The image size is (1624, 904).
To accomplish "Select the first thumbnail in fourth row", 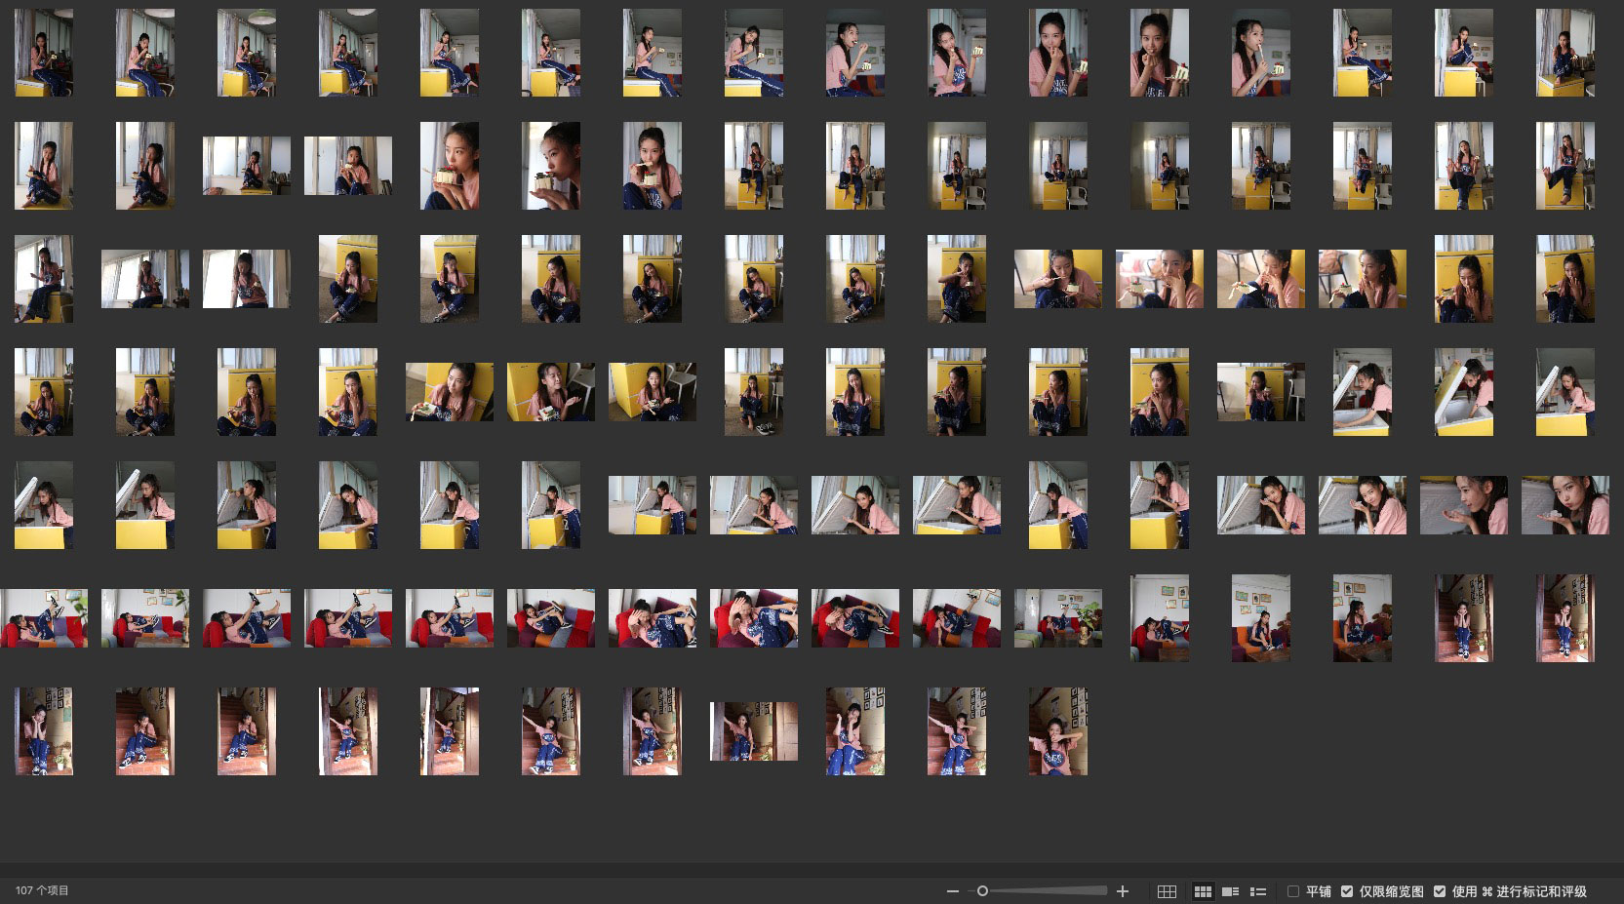I will point(44,392).
